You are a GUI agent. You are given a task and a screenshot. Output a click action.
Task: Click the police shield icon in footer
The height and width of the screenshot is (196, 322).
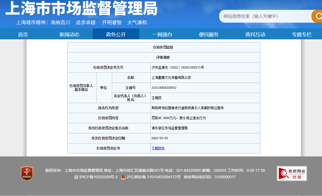(x=123, y=177)
